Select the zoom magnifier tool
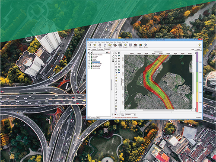216x162 pixels. 116,56
